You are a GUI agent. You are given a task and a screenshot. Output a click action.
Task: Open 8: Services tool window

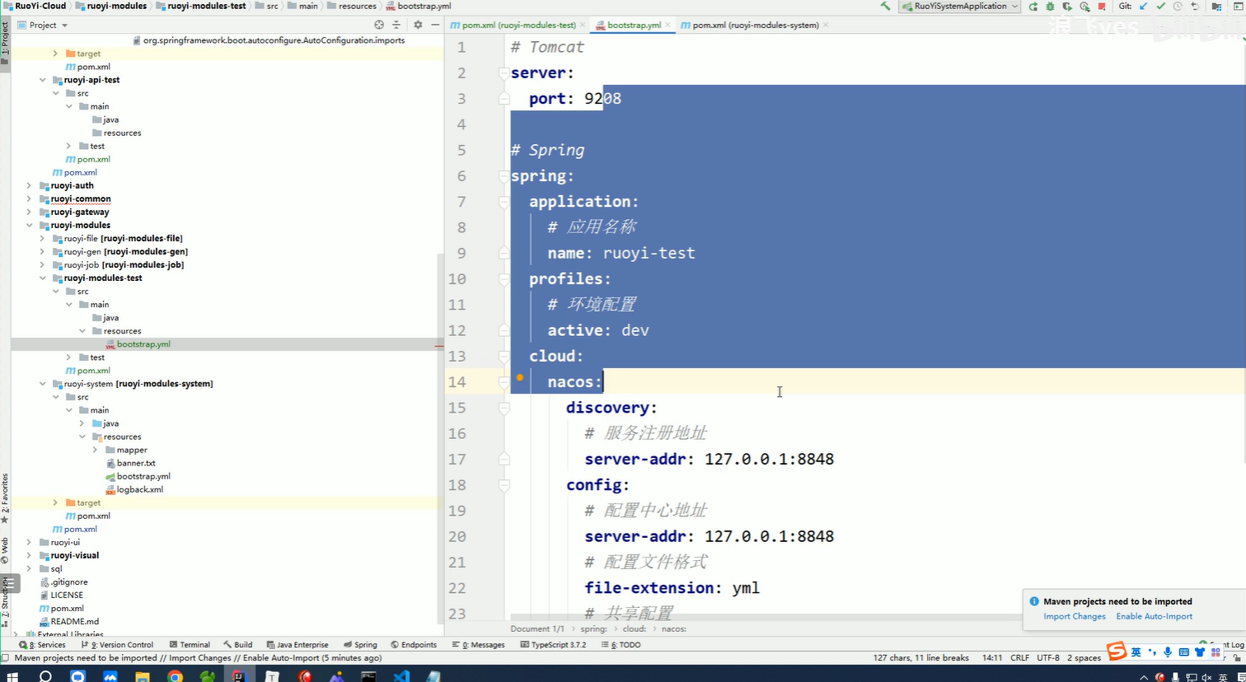click(41, 645)
